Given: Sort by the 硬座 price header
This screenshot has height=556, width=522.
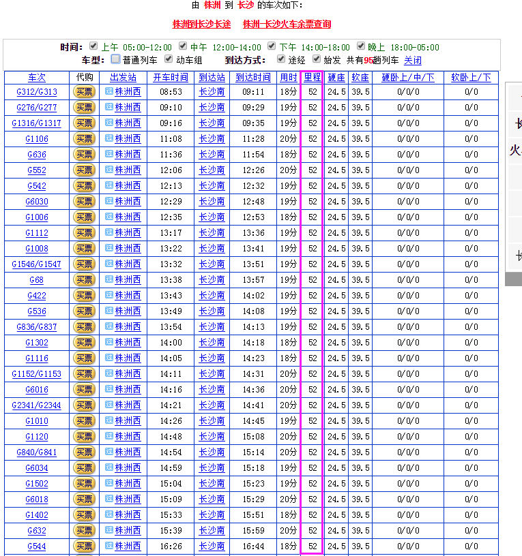Looking at the screenshot, I should (336, 77).
